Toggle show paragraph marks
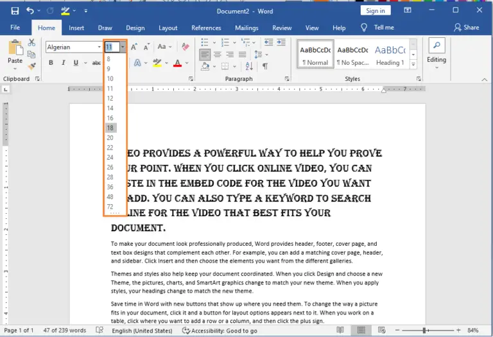This screenshot has width=493, height=337. pos(265,66)
